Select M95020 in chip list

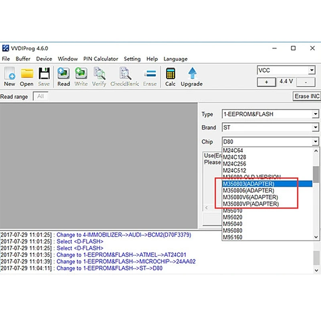point(267,217)
